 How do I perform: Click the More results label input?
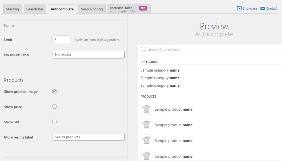[x=88, y=137]
